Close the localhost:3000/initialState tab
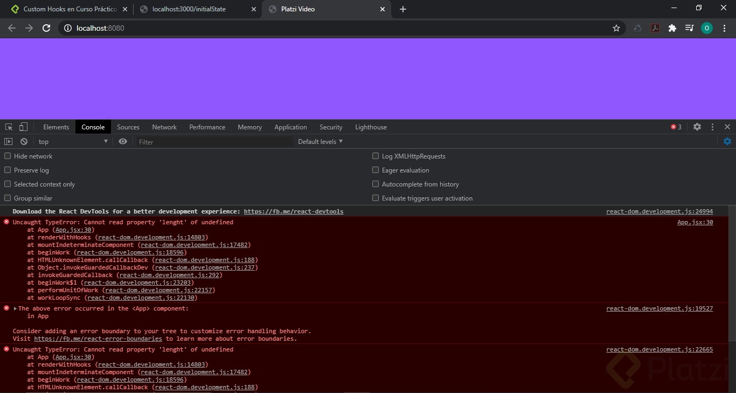Screen dimensions: 736x393 point(254,9)
